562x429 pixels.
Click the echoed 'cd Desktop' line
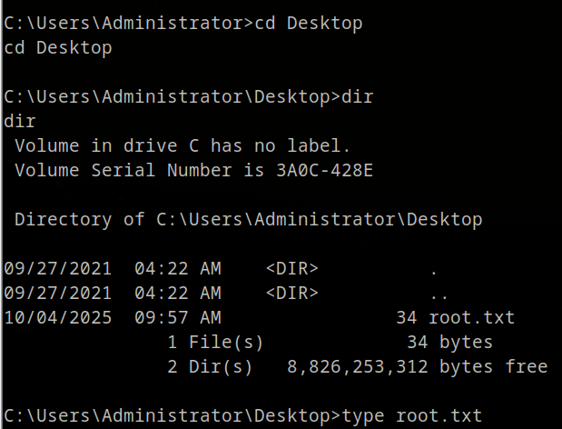(x=58, y=48)
